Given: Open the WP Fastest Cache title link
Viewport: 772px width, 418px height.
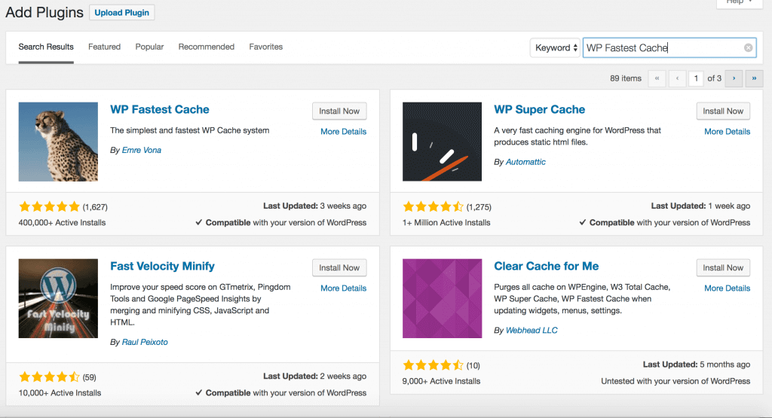Looking at the screenshot, I should [160, 109].
